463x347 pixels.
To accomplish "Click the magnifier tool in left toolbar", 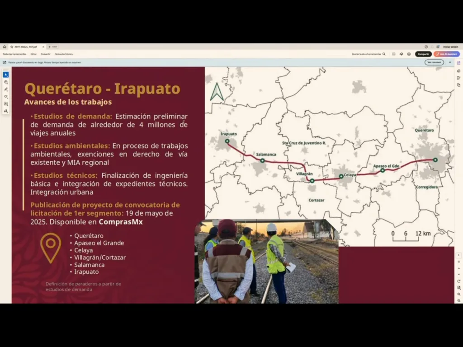I will 6,82.
